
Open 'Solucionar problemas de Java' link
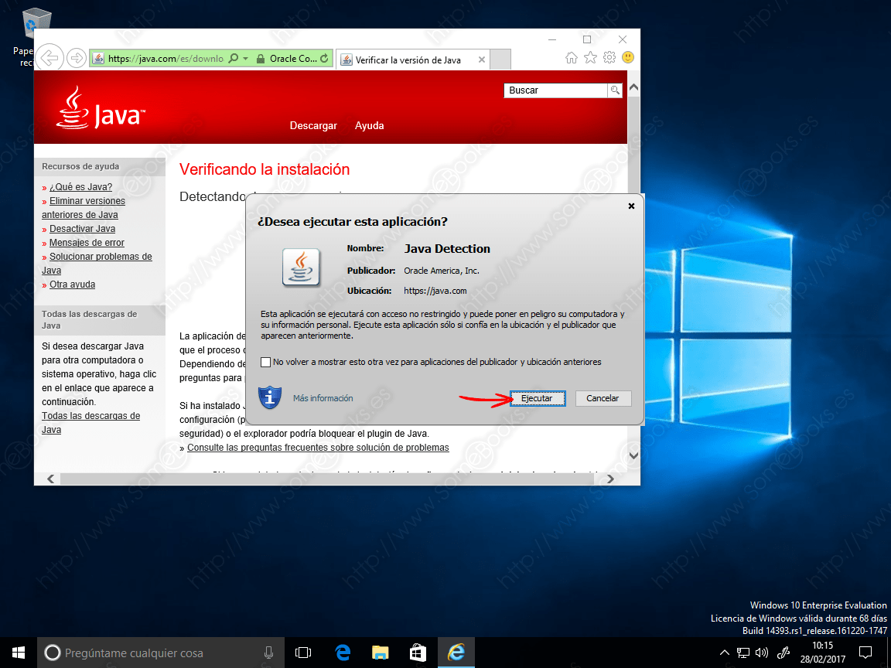[97, 264]
